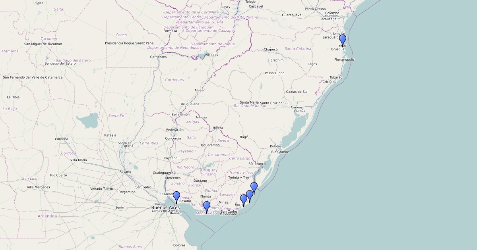
Task: Select the Venado Tuerto label
Action: (x=101, y=188)
